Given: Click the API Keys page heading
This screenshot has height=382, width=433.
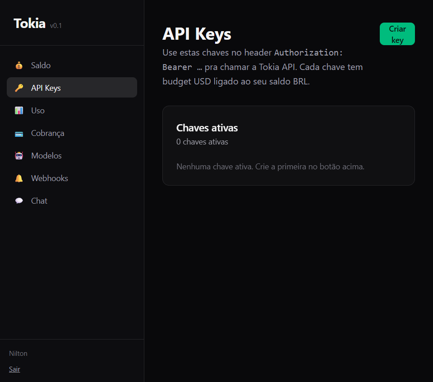Looking at the screenshot, I should (x=197, y=34).
